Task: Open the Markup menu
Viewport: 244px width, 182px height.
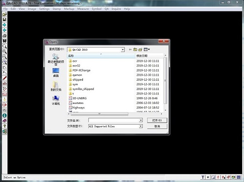Action: click(69, 9)
